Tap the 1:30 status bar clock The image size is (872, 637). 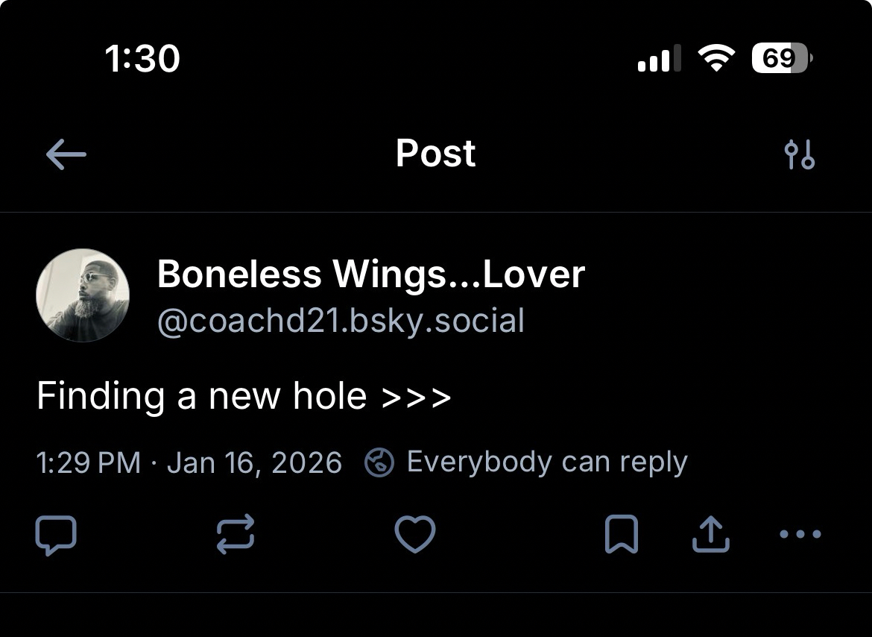coord(142,58)
